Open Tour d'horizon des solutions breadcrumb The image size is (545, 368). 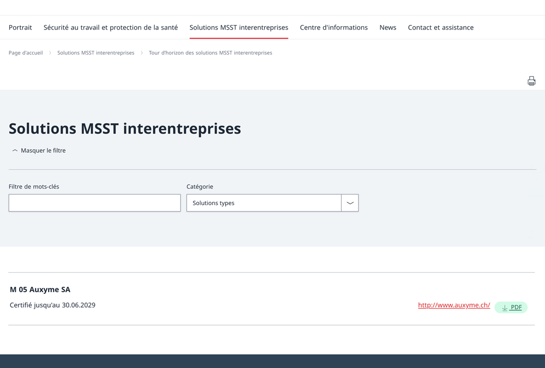pos(210,53)
